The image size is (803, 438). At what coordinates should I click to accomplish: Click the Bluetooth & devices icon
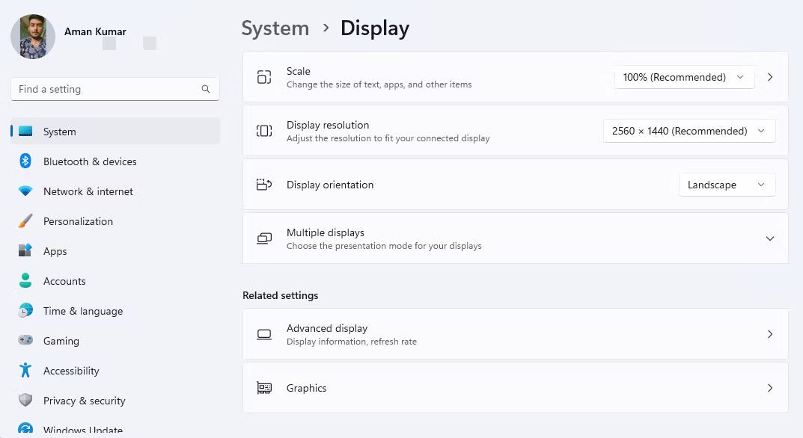click(25, 161)
